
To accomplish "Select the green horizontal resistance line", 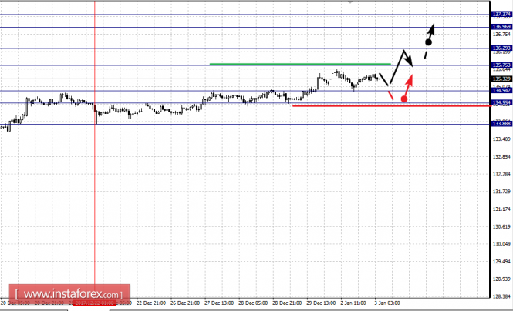I will [x=300, y=64].
